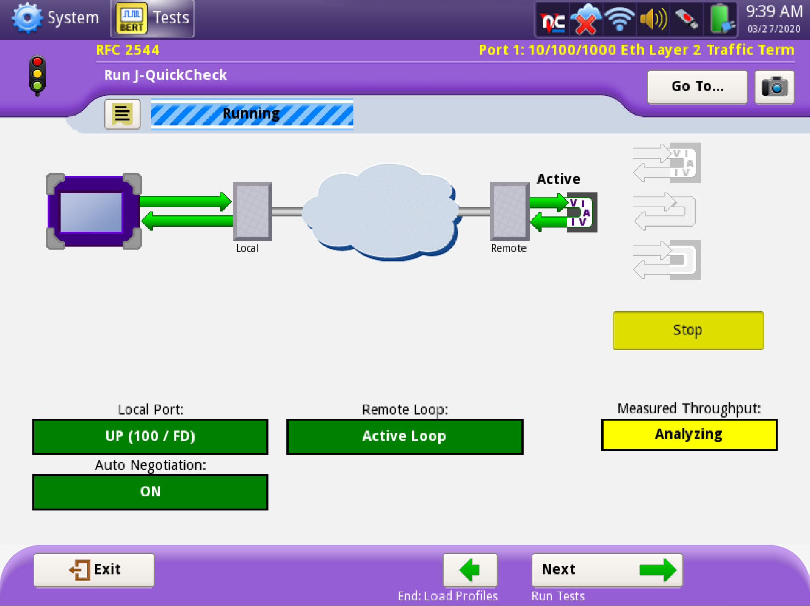810x606 pixels.
Task: Click the USB drive icon
Action: click(686, 20)
